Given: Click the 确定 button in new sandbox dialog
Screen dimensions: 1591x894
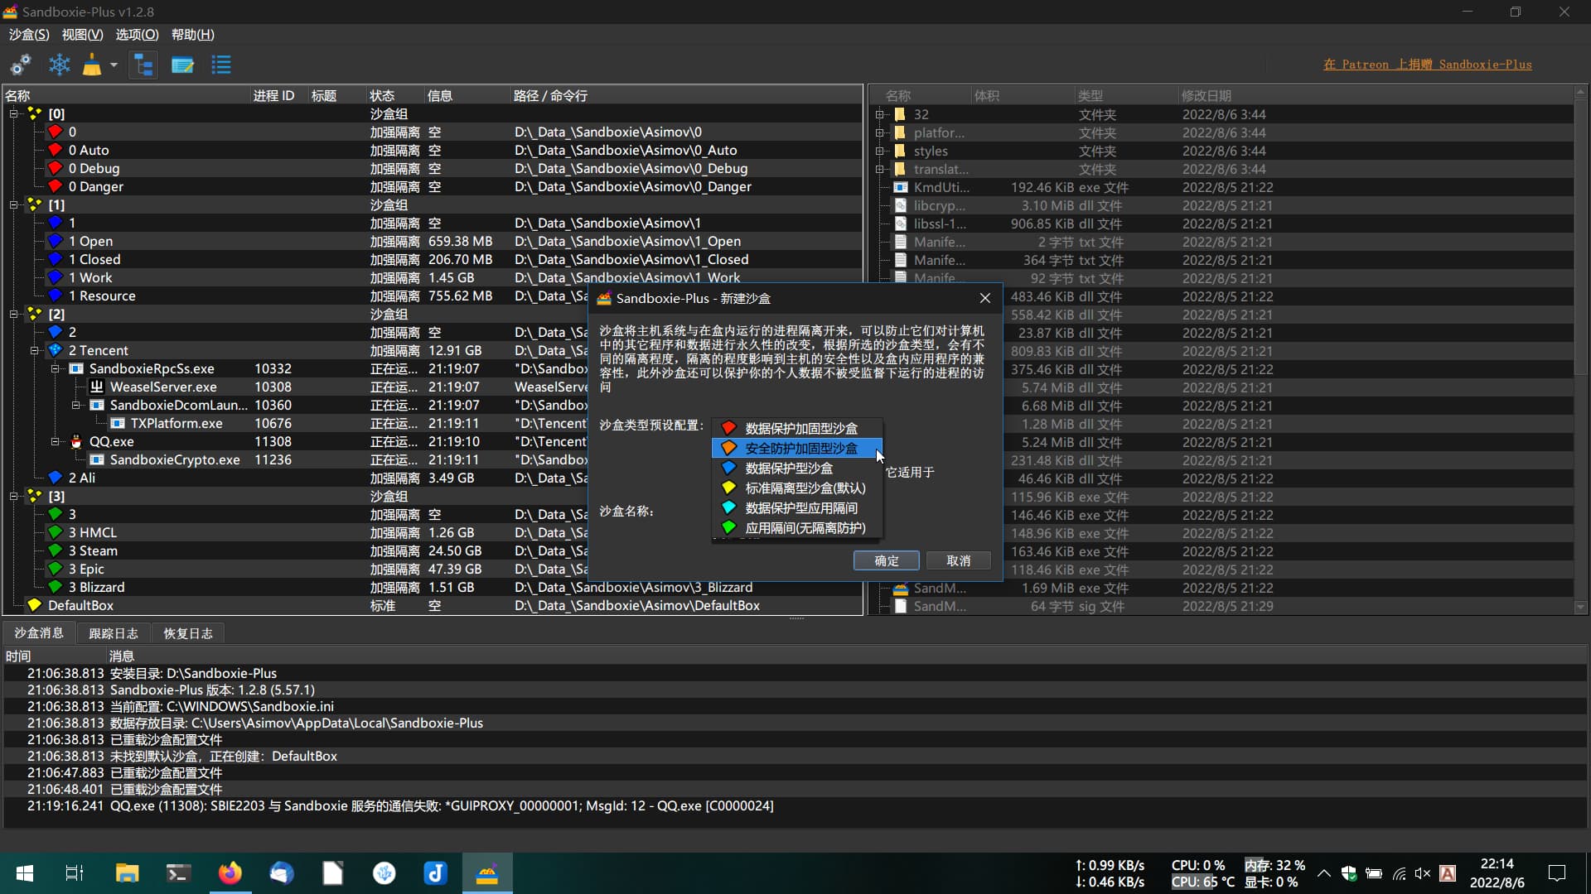Looking at the screenshot, I should coord(886,560).
